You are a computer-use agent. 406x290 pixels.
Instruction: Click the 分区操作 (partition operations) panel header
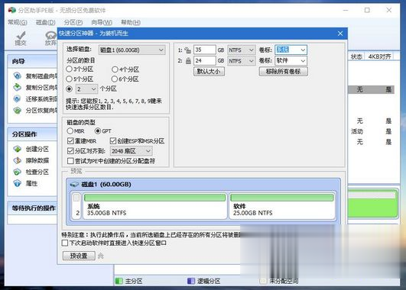tap(32, 134)
